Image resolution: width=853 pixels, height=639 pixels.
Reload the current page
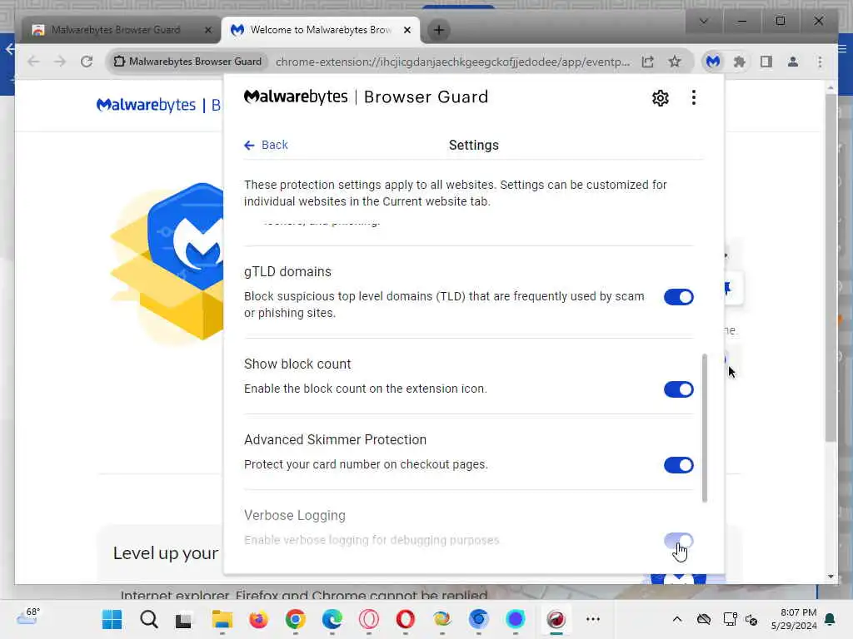tap(87, 62)
